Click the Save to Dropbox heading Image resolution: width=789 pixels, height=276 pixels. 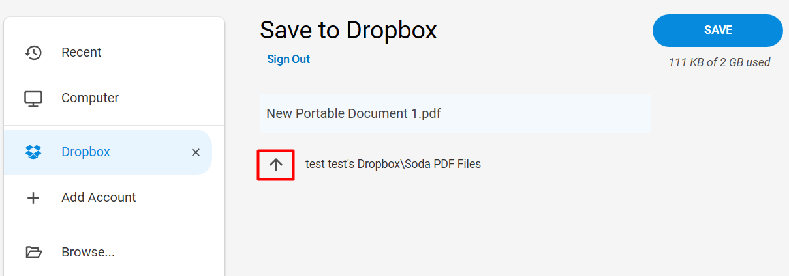coord(348,30)
